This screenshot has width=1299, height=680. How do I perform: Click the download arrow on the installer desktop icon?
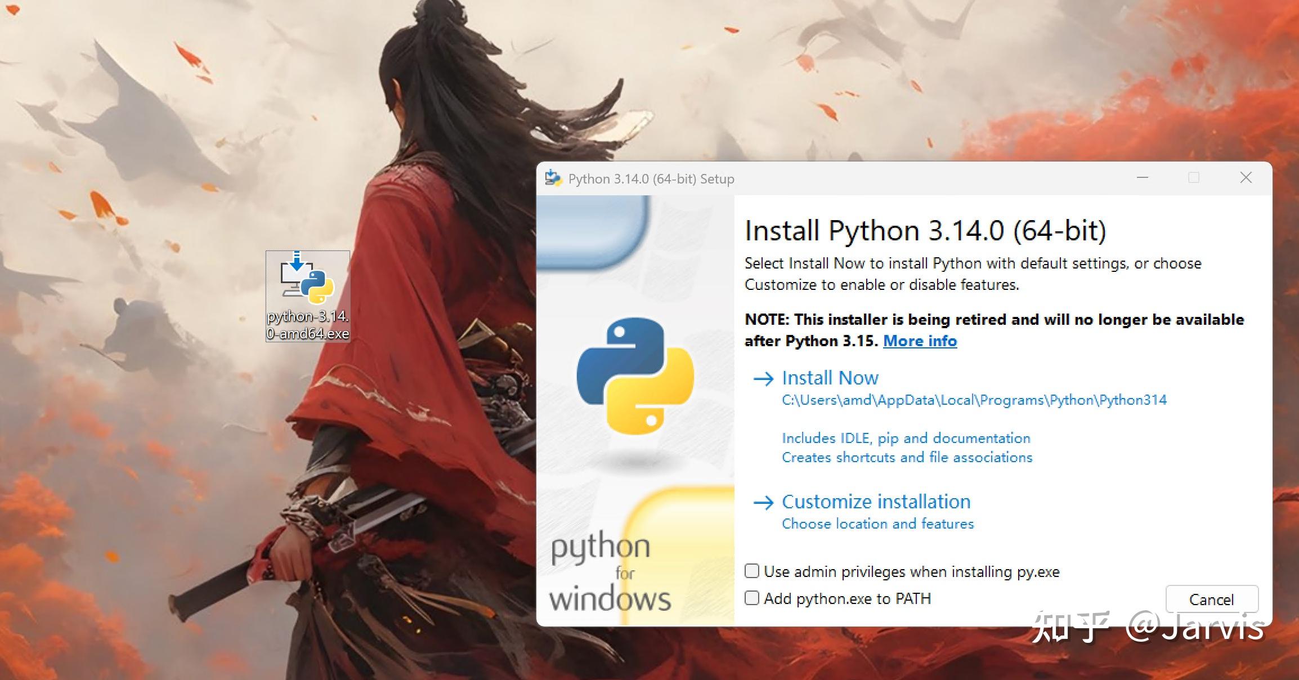297,263
